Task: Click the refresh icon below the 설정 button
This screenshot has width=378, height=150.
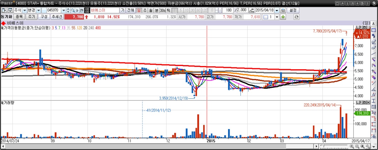Action: tap(296, 17)
